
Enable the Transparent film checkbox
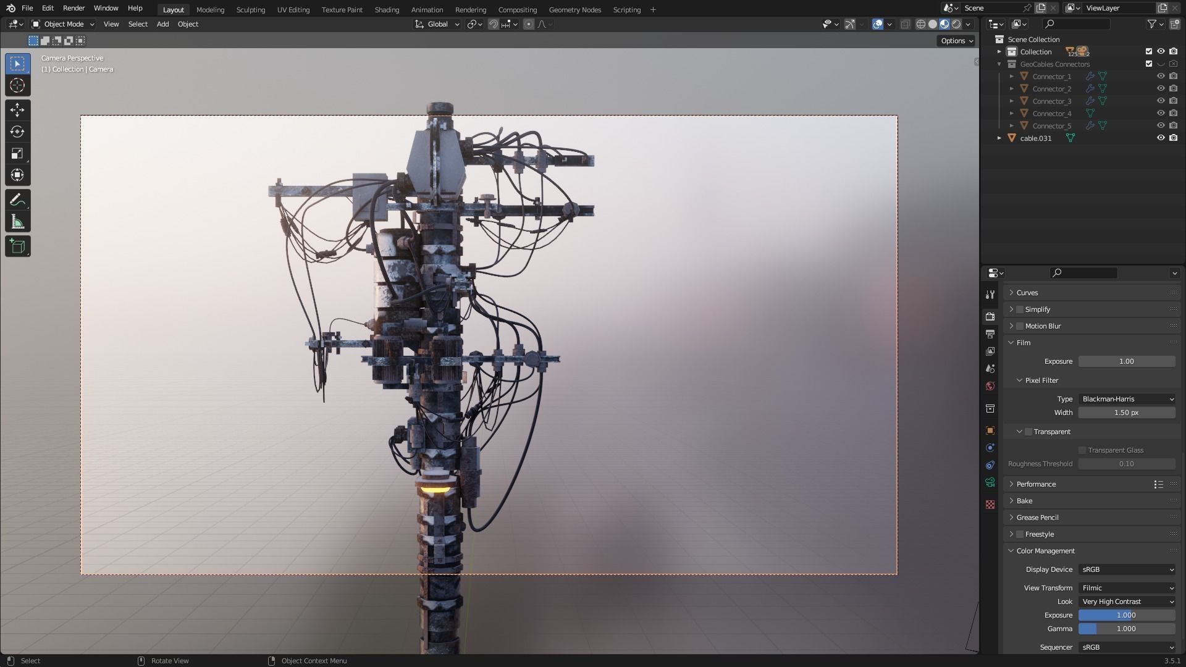pyautogui.click(x=1028, y=432)
